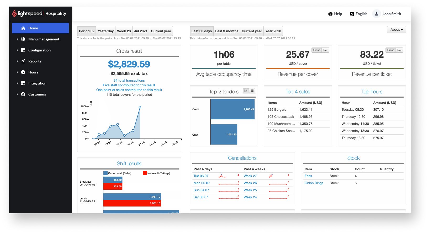
Task: Expand the Reports tree arrow
Action: coord(17,61)
